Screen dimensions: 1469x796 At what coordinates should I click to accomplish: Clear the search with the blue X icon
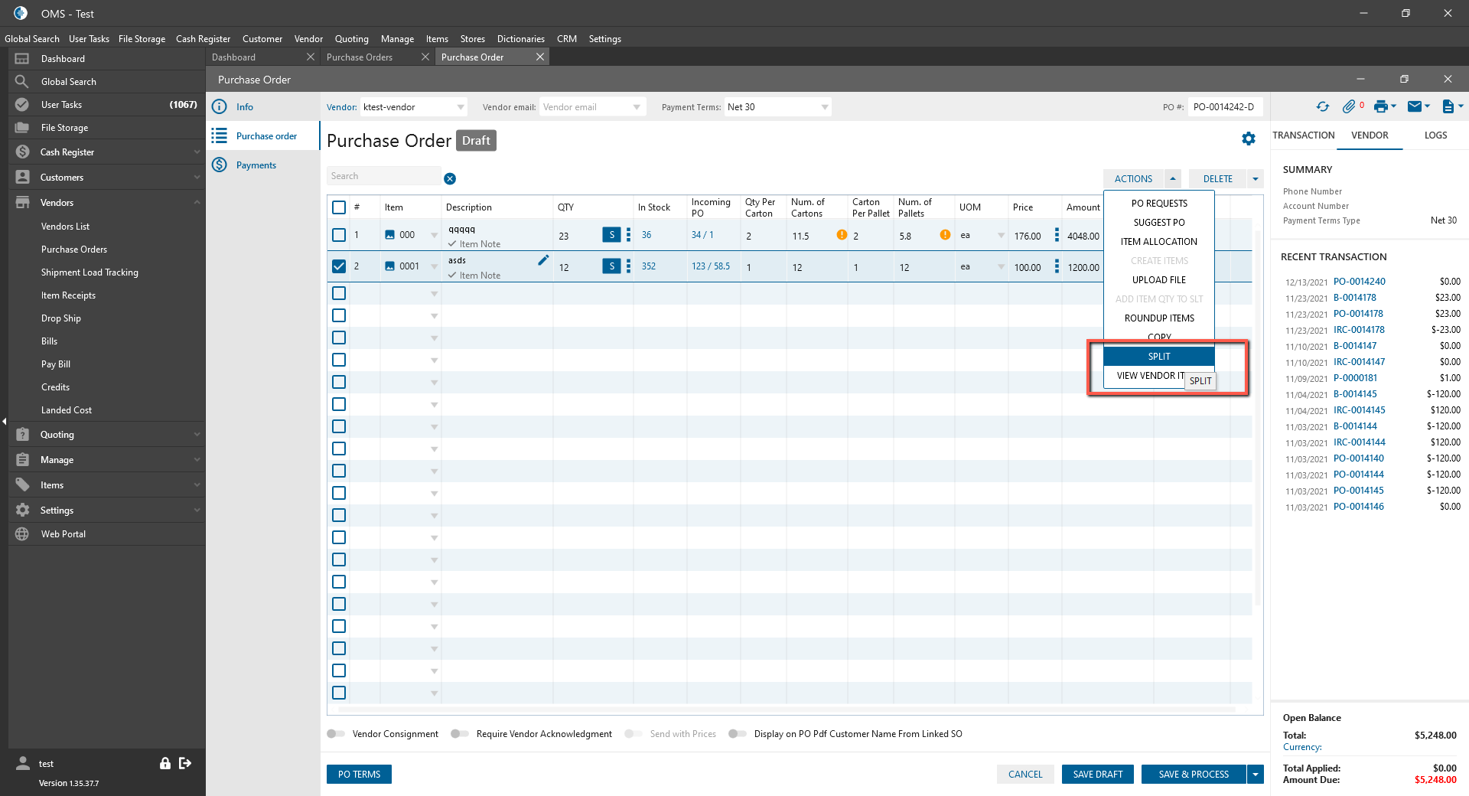450,178
